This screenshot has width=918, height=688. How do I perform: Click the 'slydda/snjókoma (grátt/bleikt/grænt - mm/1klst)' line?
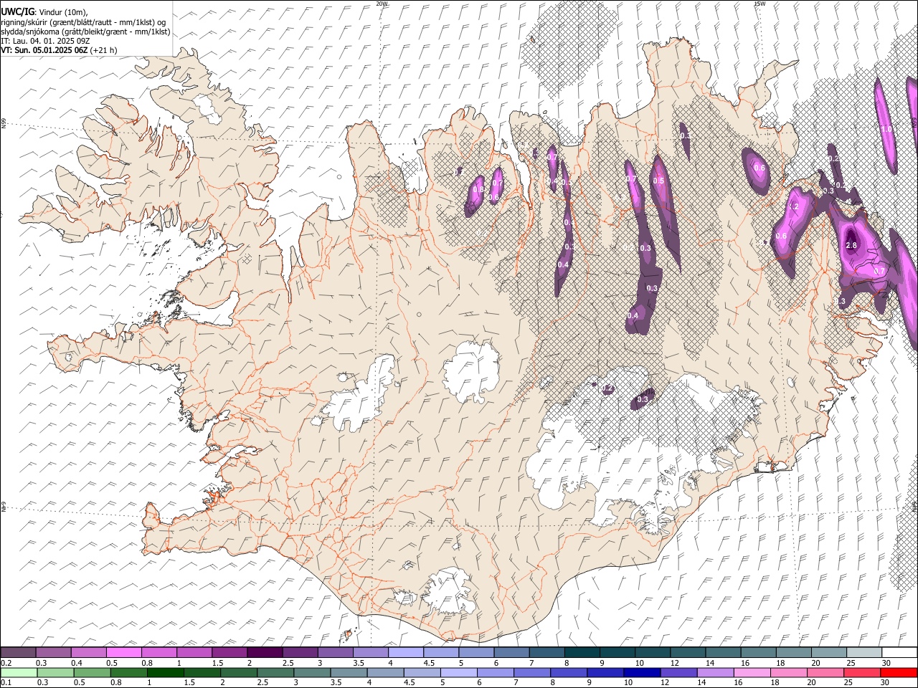[x=85, y=32]
